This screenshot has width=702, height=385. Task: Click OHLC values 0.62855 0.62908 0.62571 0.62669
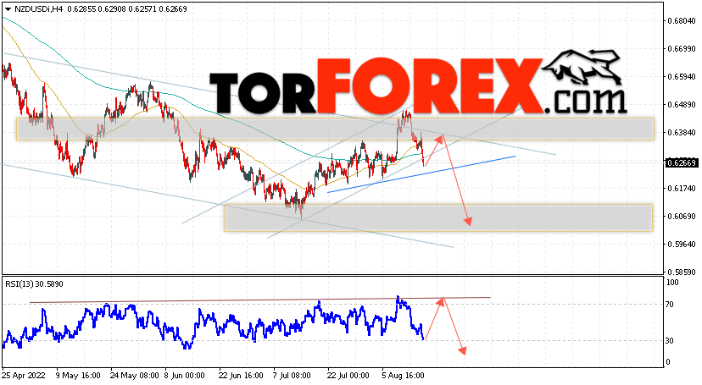coord(127,9)
